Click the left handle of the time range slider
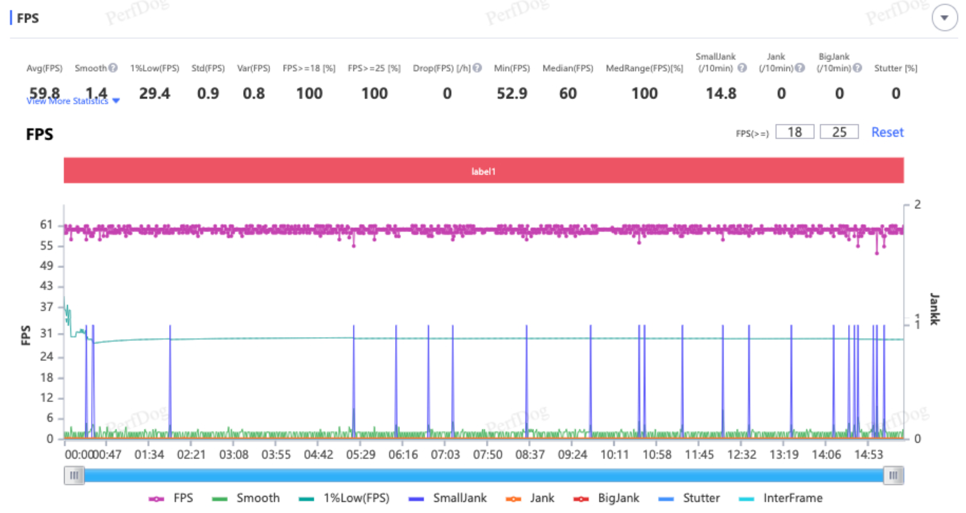966x513 pixels. coord(74,475)
